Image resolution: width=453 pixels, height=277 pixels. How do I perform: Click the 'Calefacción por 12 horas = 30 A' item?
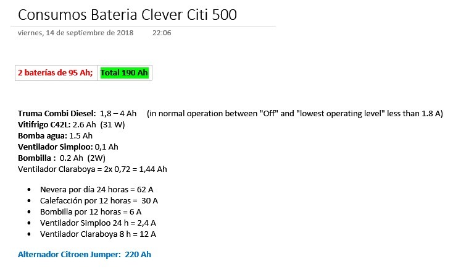tap(99, 200)
